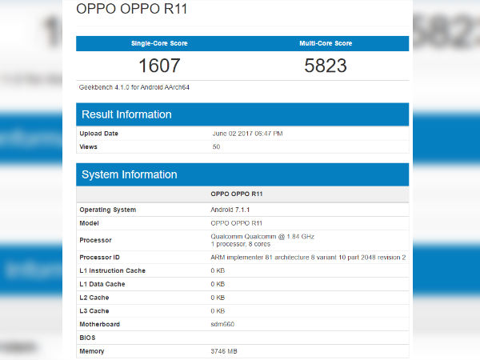Click the multi-core score 5823
The image size is (480, 360).
pos(326,66)
